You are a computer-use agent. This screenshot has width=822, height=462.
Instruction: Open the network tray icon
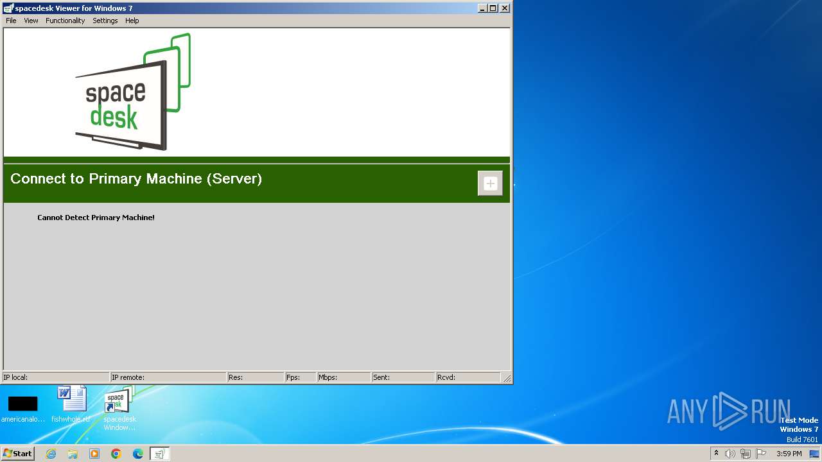point(746,454)
